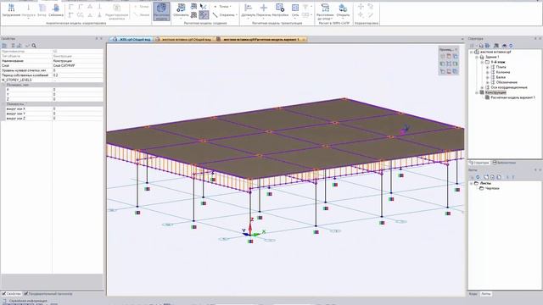Image resolution: width=543 pixels, height=305 pixels.
Task: Click the Дотянуть ribbon icon
Action: pyautogui.click(x=248, y=10)
